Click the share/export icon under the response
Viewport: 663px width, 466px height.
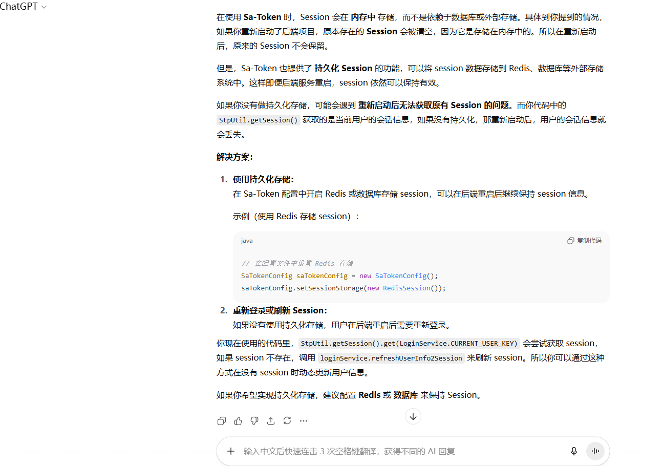(271, 421)
